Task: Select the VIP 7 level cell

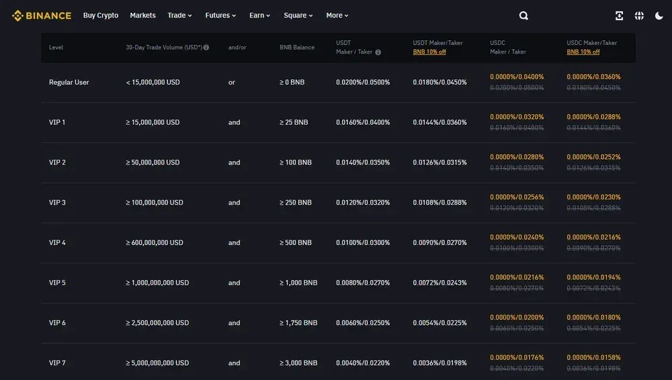Action: [x=57, y=363]
